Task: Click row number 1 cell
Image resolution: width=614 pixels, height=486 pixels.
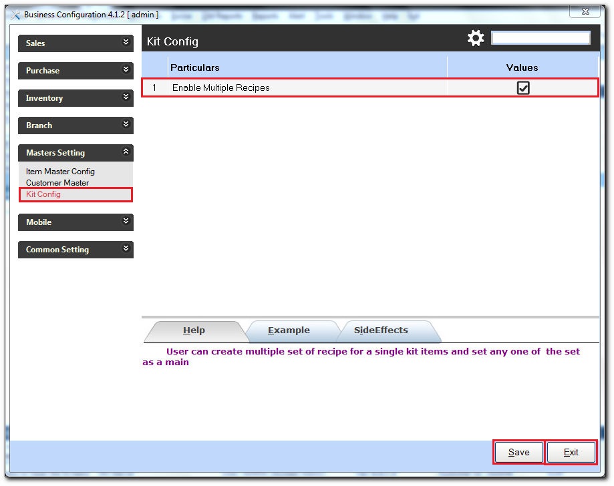Action: pyautogui.click(x=154, y=87)
